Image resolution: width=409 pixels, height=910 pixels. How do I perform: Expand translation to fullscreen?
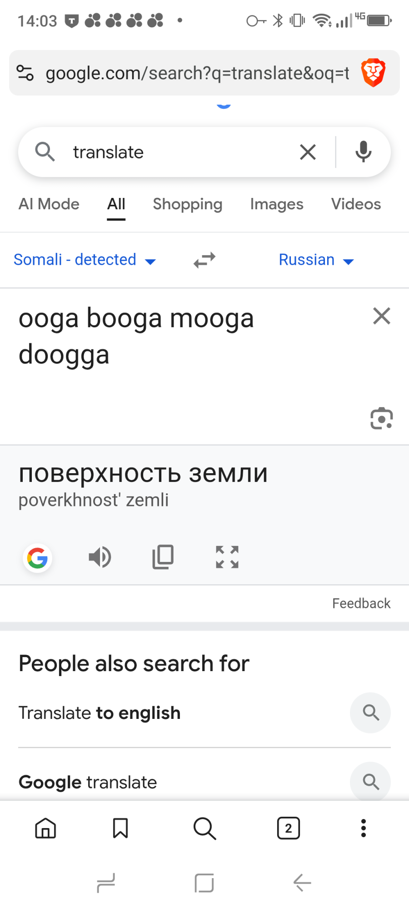coord(227,557)
